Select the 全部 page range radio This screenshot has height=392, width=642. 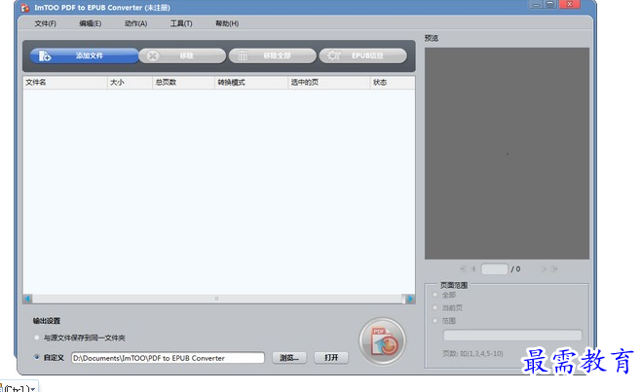click(x=434, y=295)
